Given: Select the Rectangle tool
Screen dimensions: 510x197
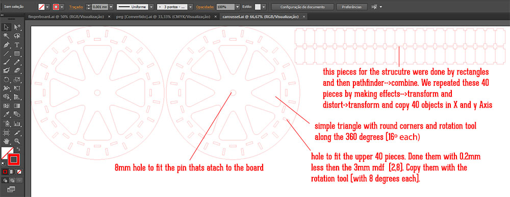Looking at the screenshot, I should point(17,54).
